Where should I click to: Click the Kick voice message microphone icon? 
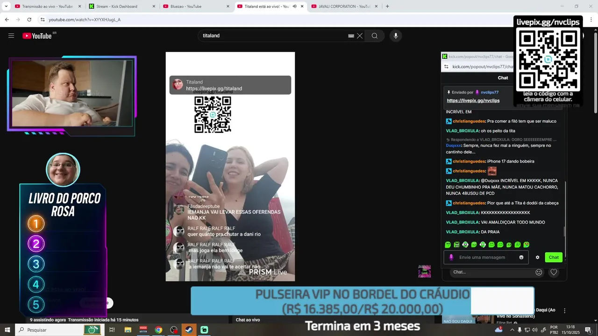point(451,257)
